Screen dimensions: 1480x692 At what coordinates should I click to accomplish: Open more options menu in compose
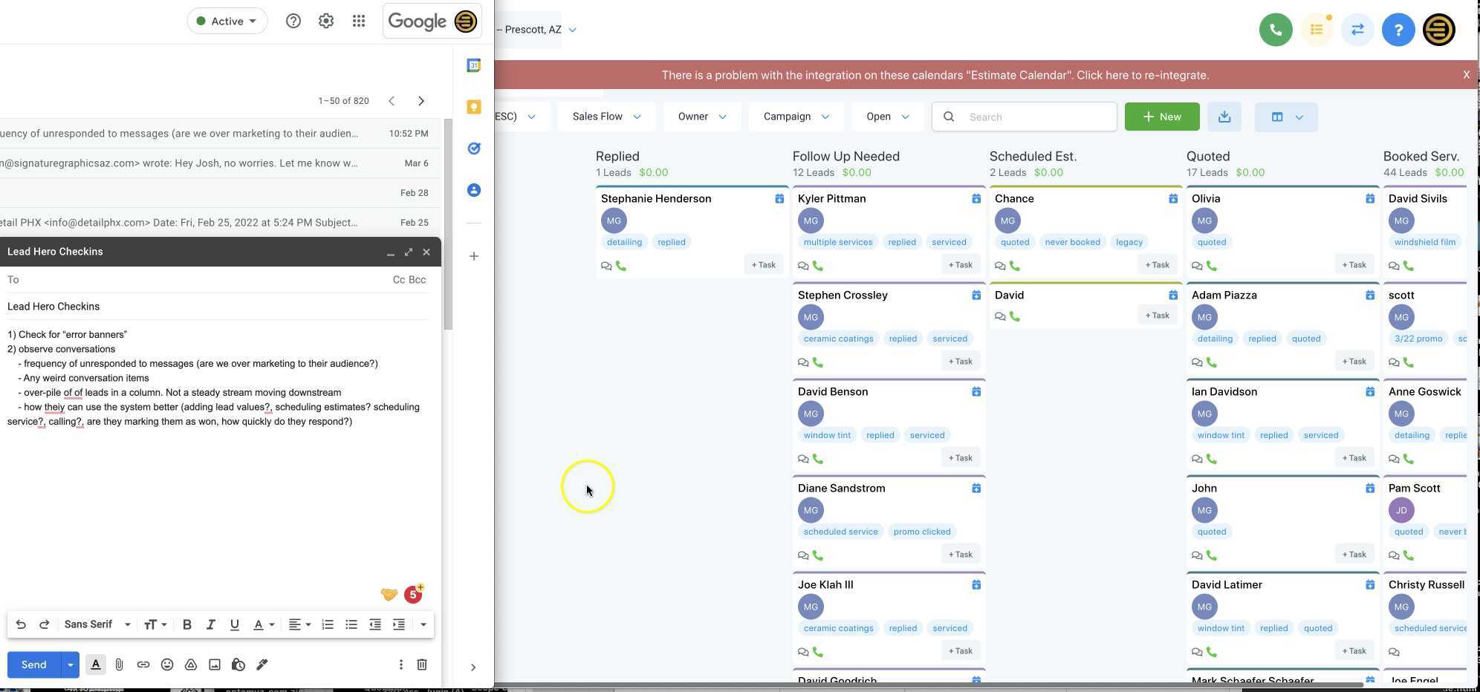[401, 665]
